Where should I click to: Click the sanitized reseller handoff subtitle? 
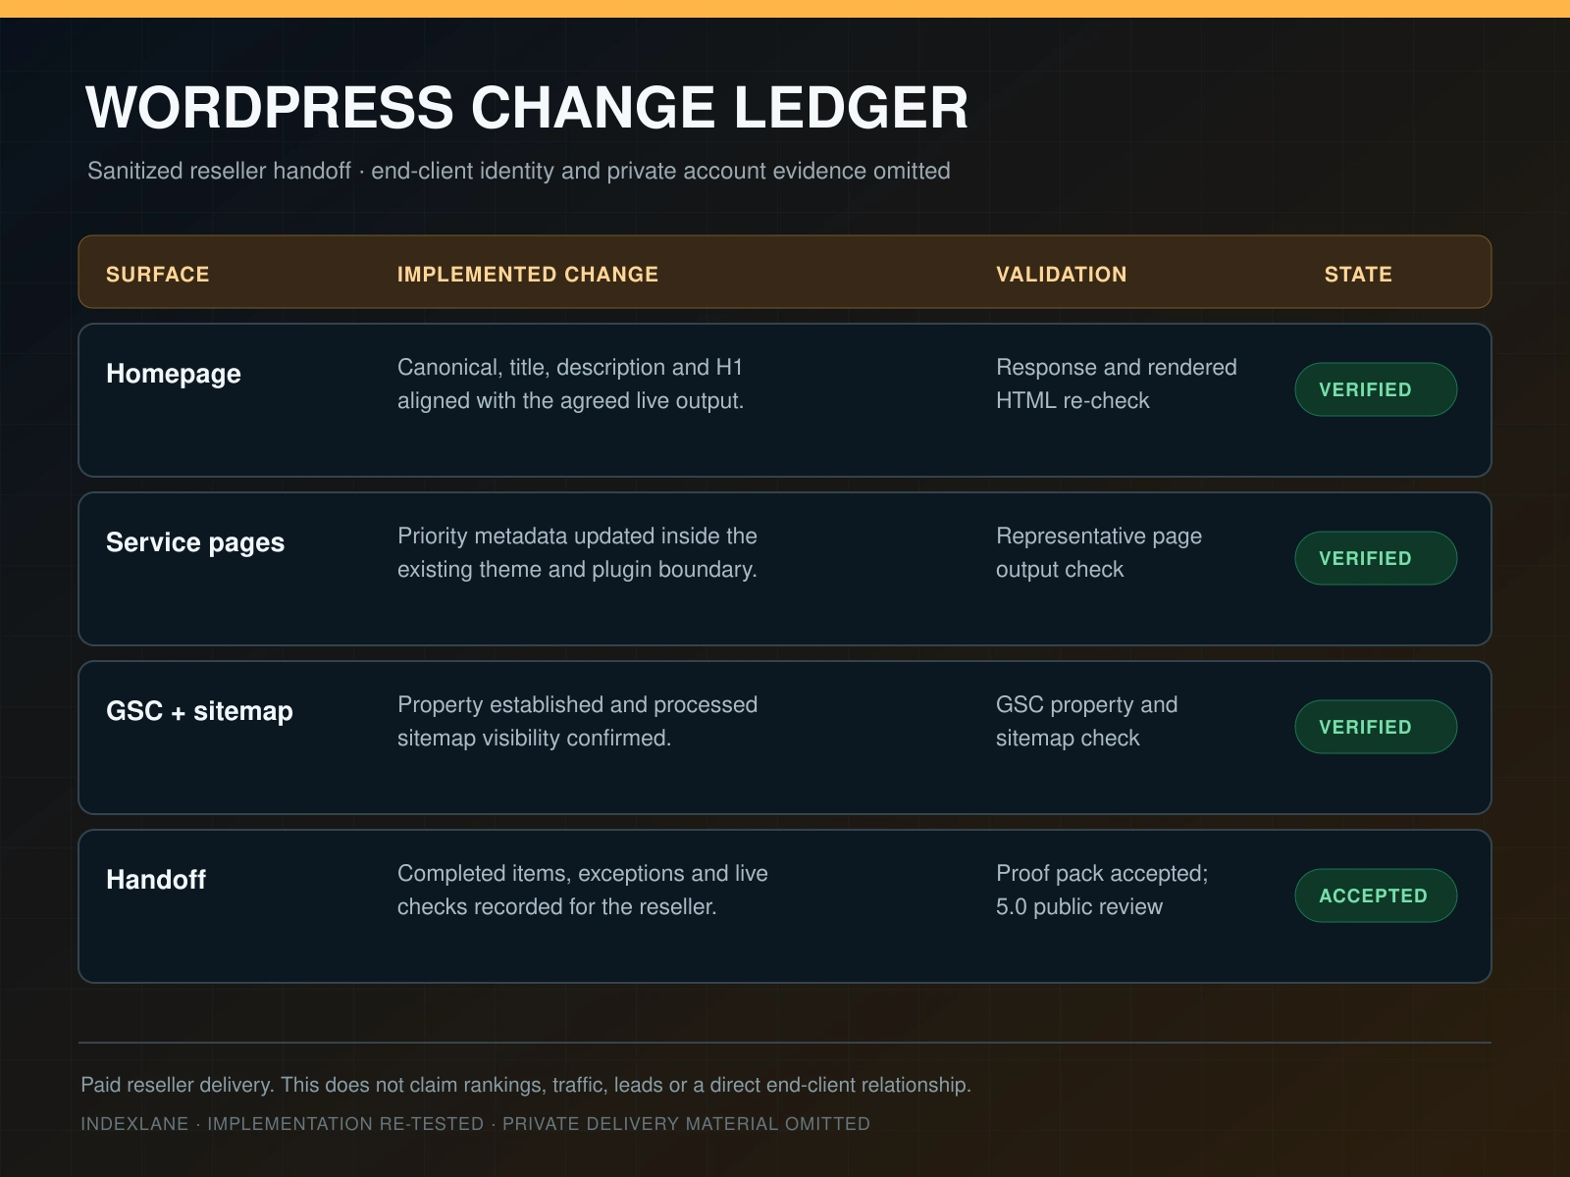[x=519, y=171]
